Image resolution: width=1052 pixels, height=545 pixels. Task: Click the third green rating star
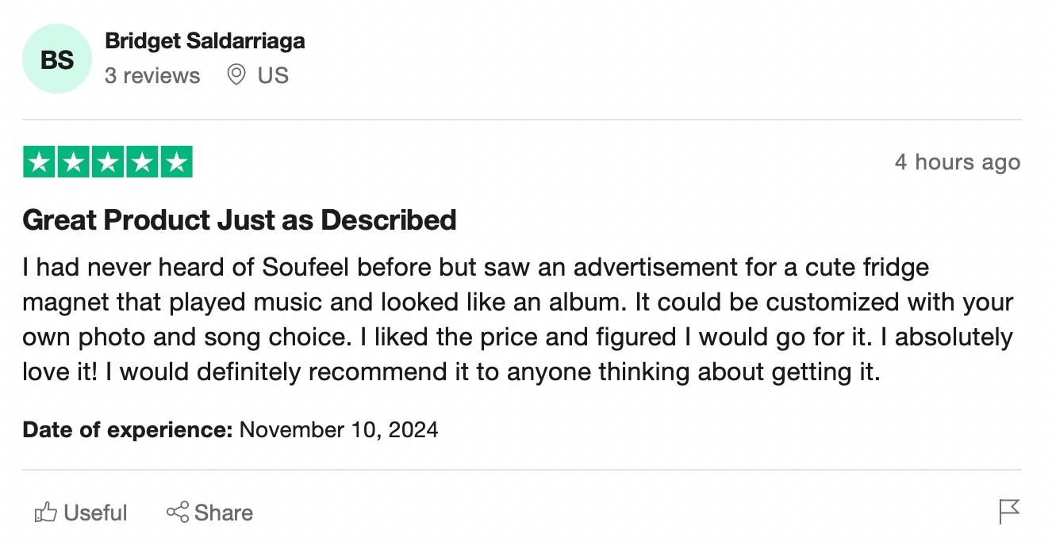108,162
